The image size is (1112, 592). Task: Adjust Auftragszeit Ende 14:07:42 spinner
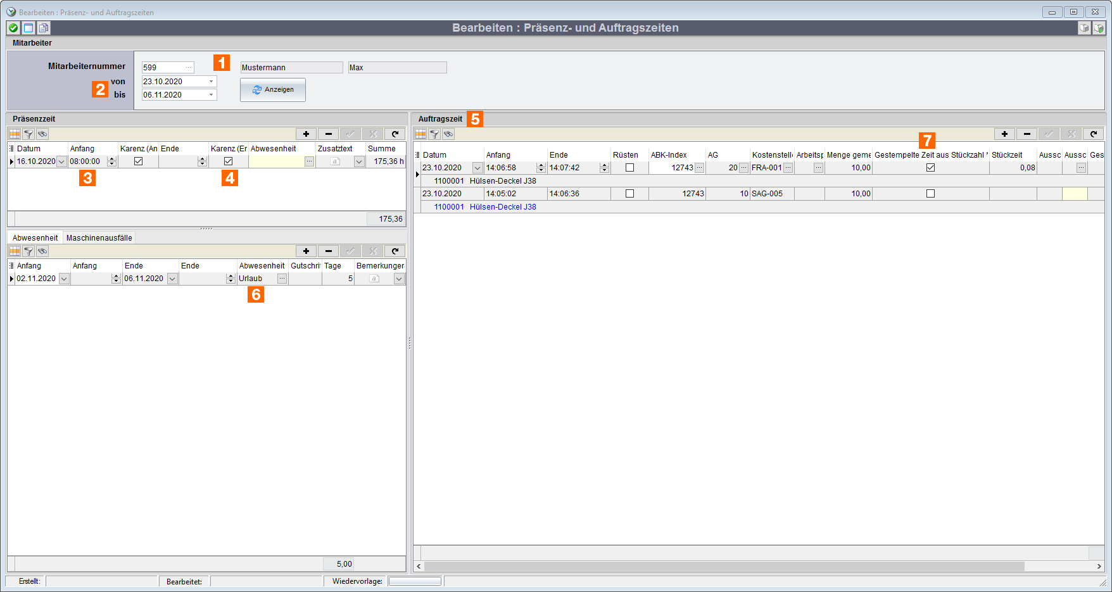pos(604,168)
